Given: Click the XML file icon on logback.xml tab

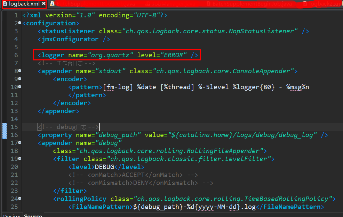Looking at the screenshot, I should click(5, 3).
